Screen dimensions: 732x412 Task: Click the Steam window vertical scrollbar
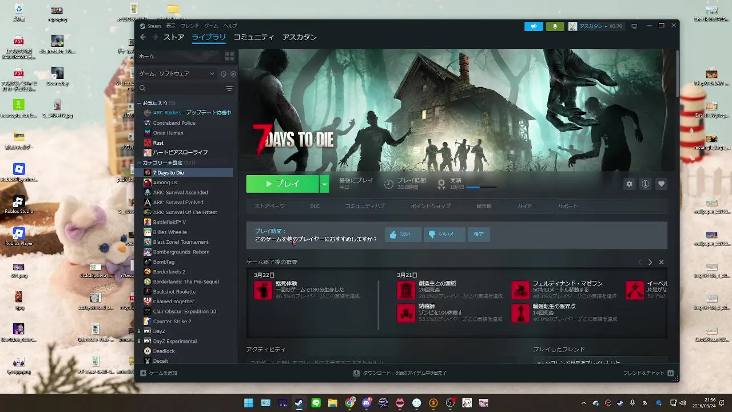pyautogui.click(x=678, y=74)
